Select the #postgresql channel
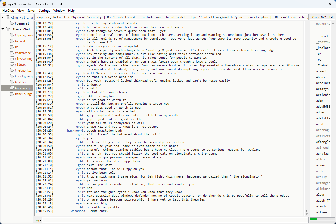 click(x=24, y=76)
